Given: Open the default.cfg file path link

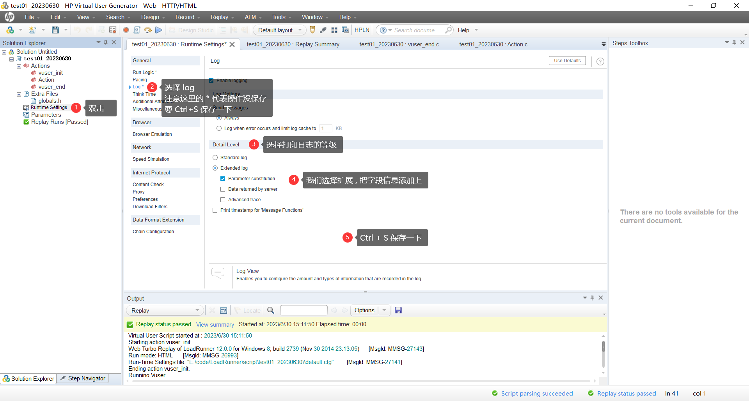Looking at the screenshot, I should point(261,362).
